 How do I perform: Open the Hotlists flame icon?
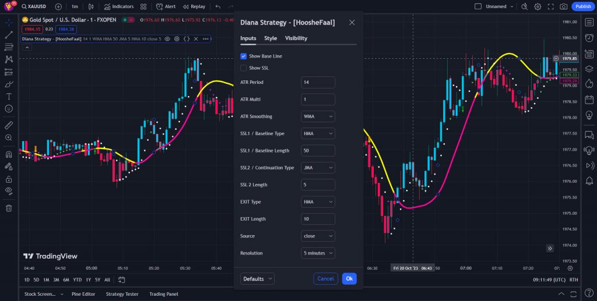pyautogui.click(x=589, y=84)
